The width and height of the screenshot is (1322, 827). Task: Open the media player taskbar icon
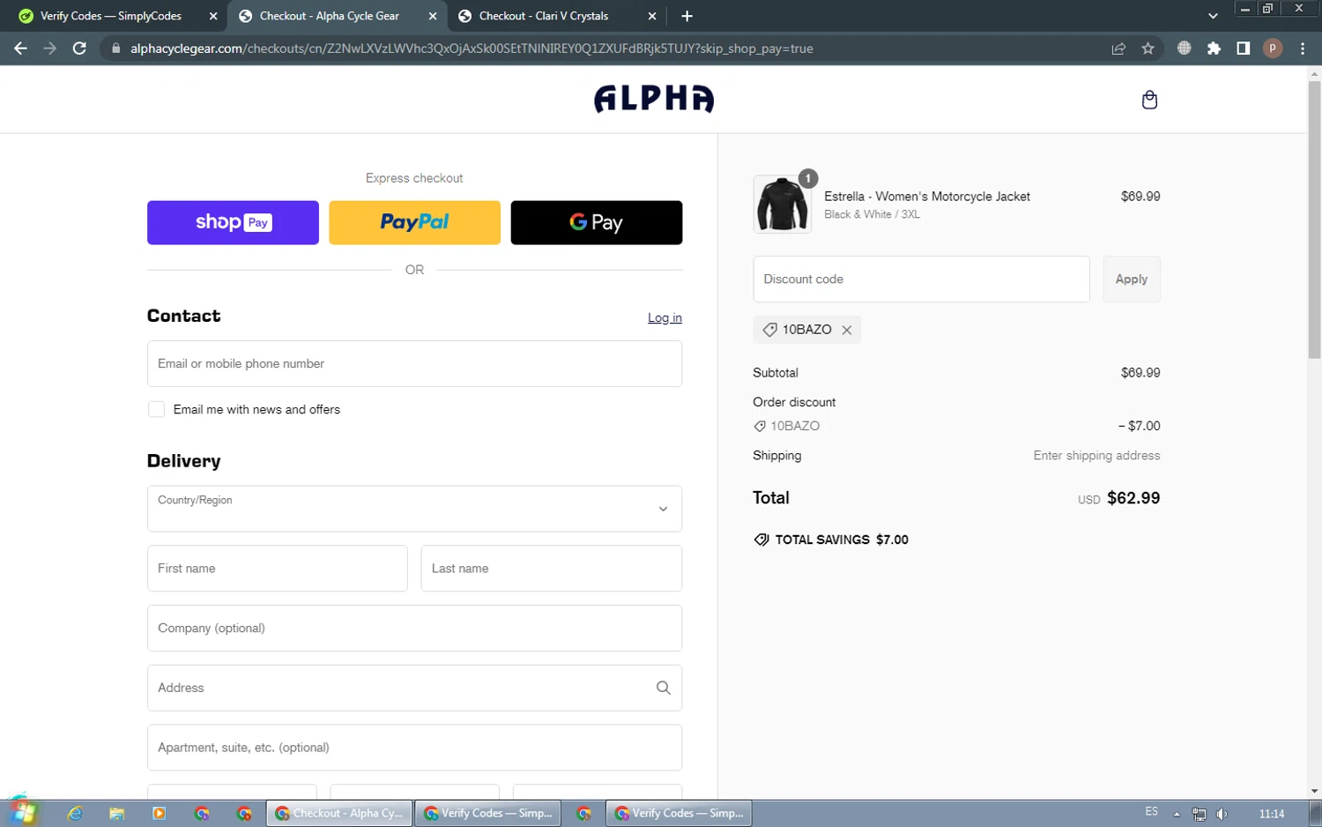coord(159,814)
